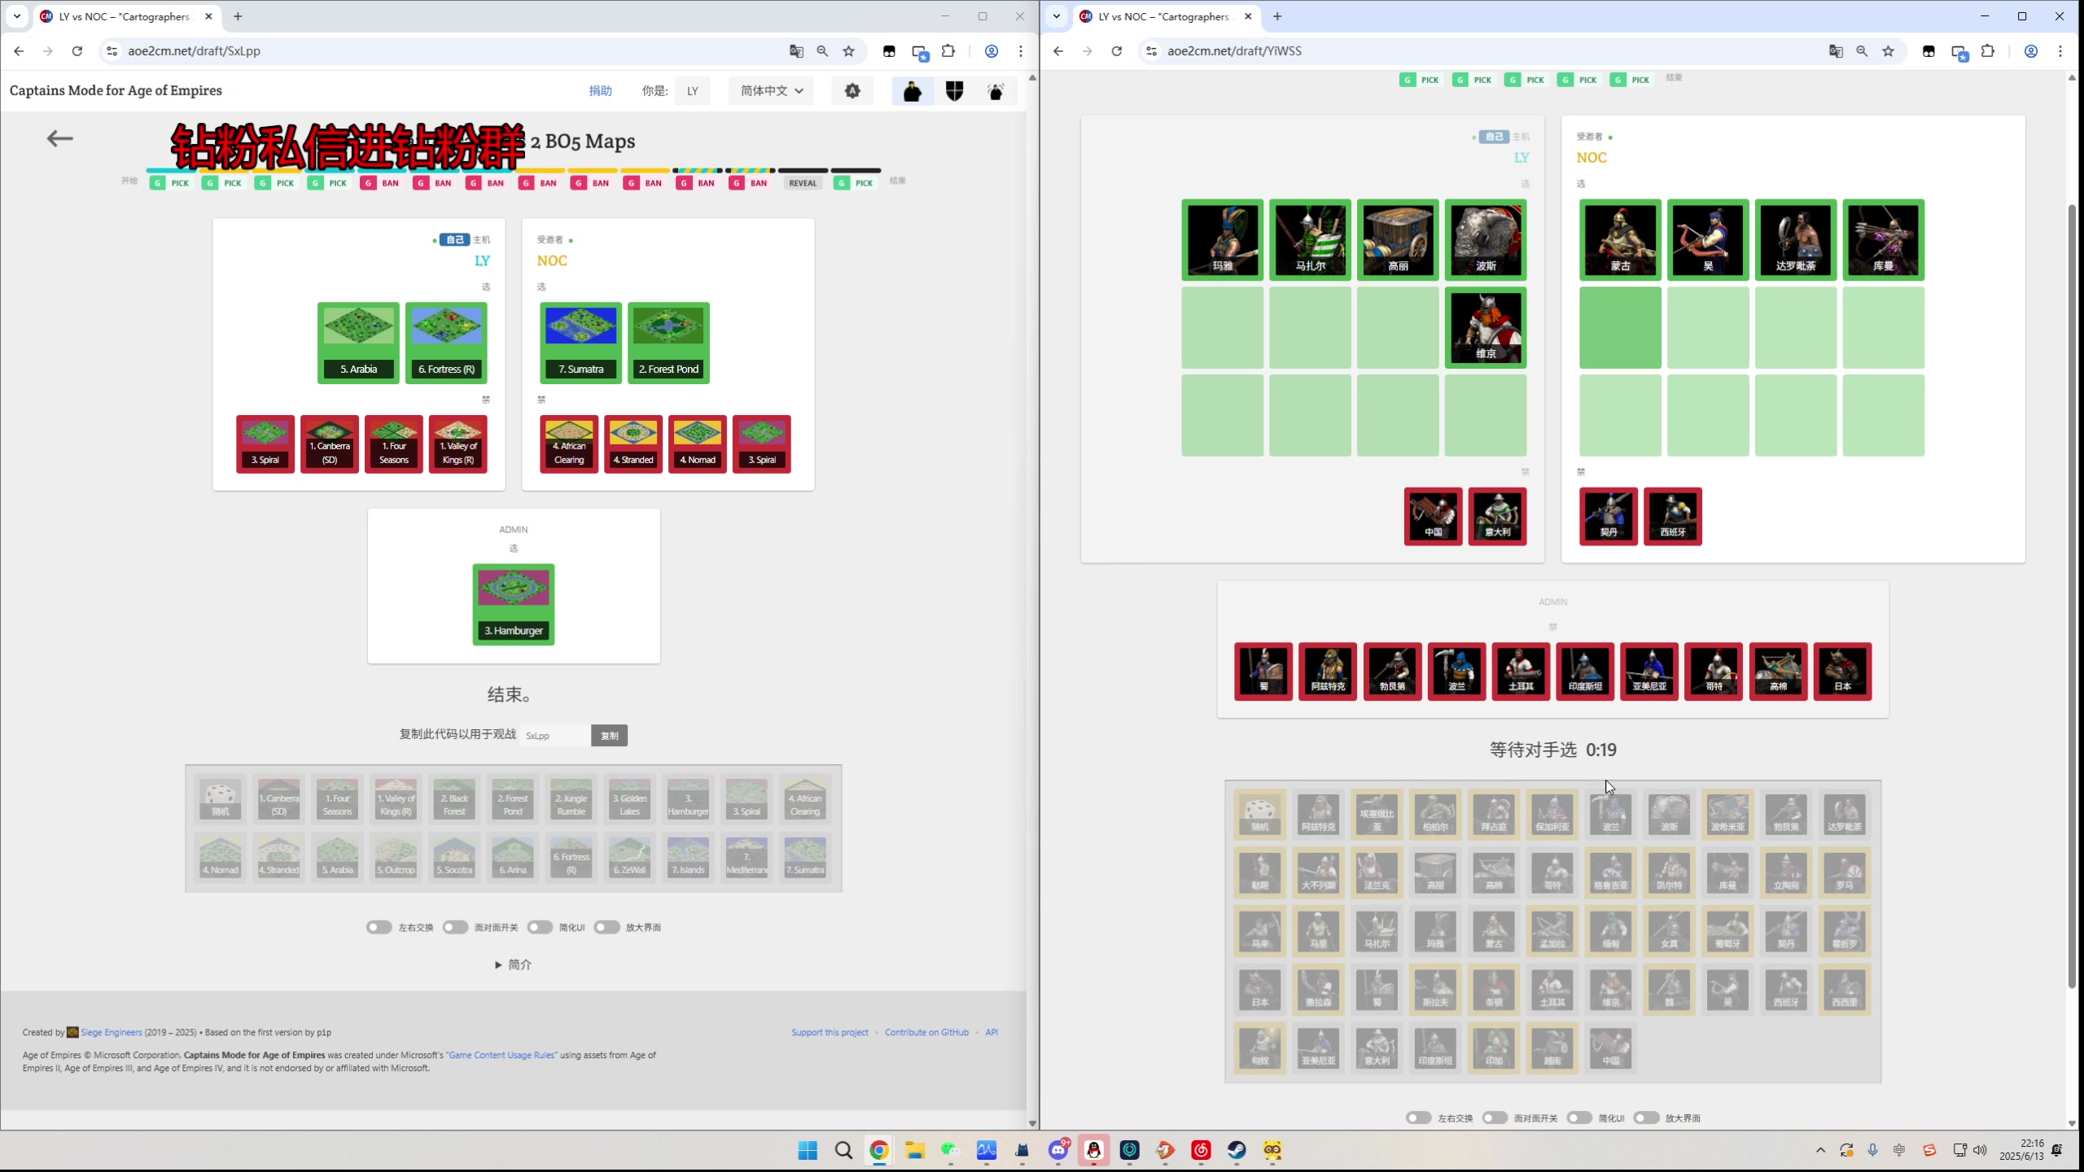Image resolution: width=2084 pixels, height=1172 pixels.
Task: Open the 简体中文 language dropdown
Action: 772,91
